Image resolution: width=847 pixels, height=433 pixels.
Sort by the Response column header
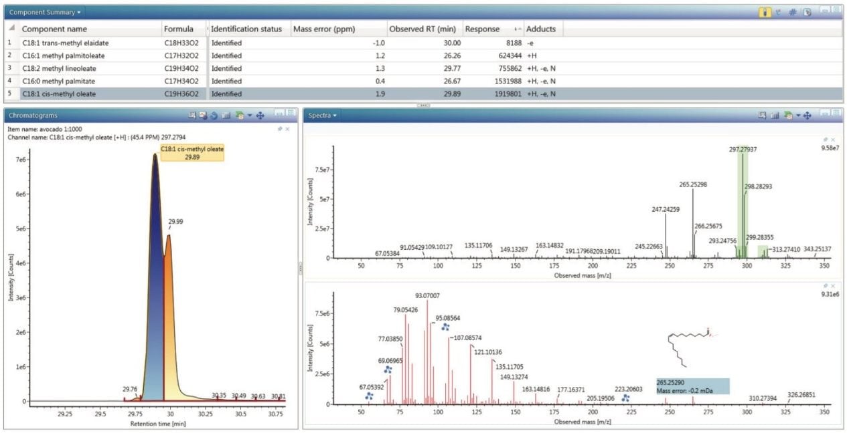(x=482, y=29)
